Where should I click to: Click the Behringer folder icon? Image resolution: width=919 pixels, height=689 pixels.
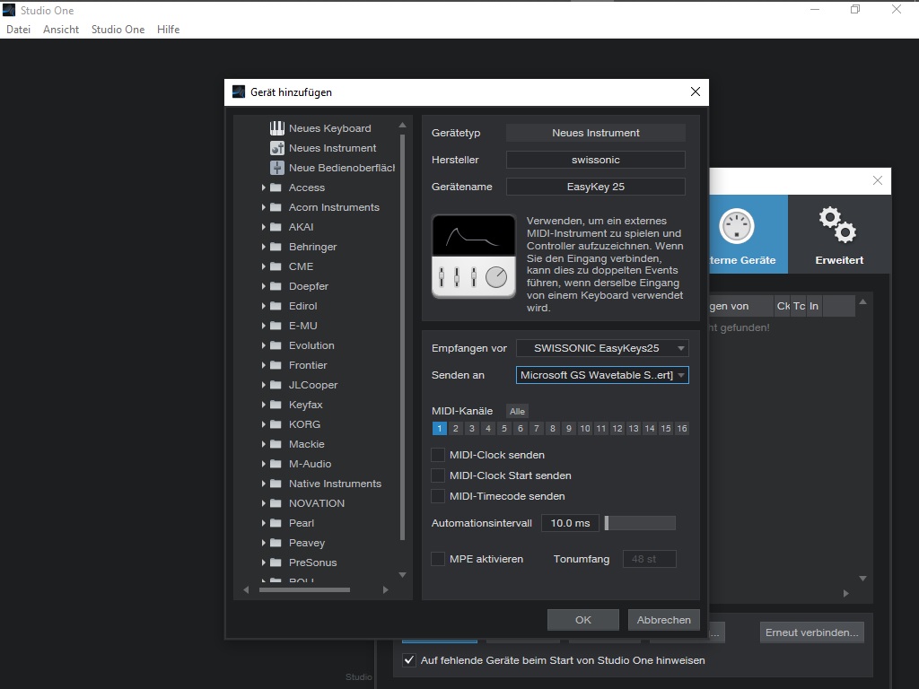click(x=276, y=247)
